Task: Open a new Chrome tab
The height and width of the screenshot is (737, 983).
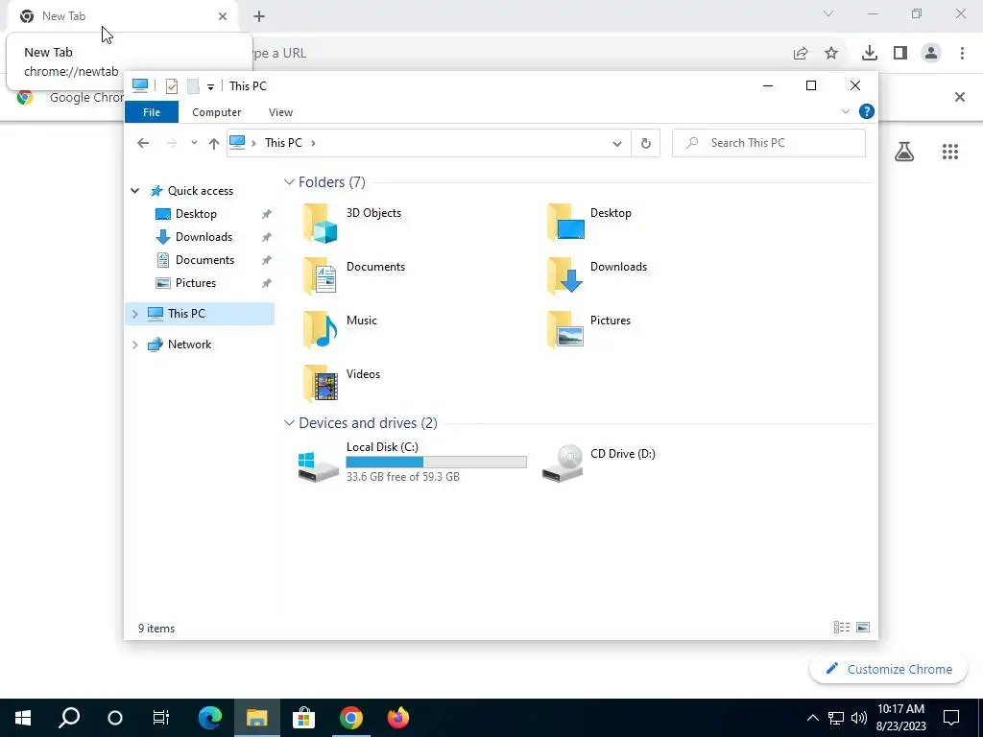Action: (259, 16)
